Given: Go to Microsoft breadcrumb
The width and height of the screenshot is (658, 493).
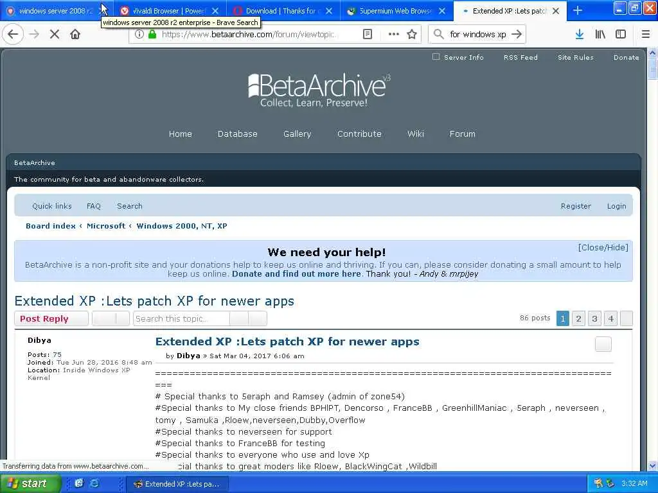Looking at the screenshot, I should point(106,226).
